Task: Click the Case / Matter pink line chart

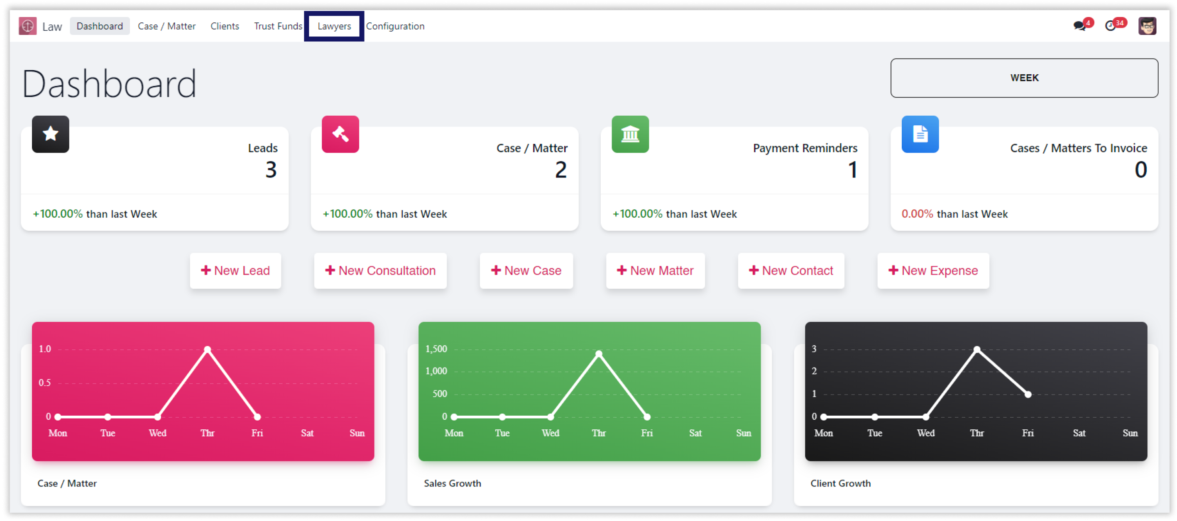Action: [203, 391]
